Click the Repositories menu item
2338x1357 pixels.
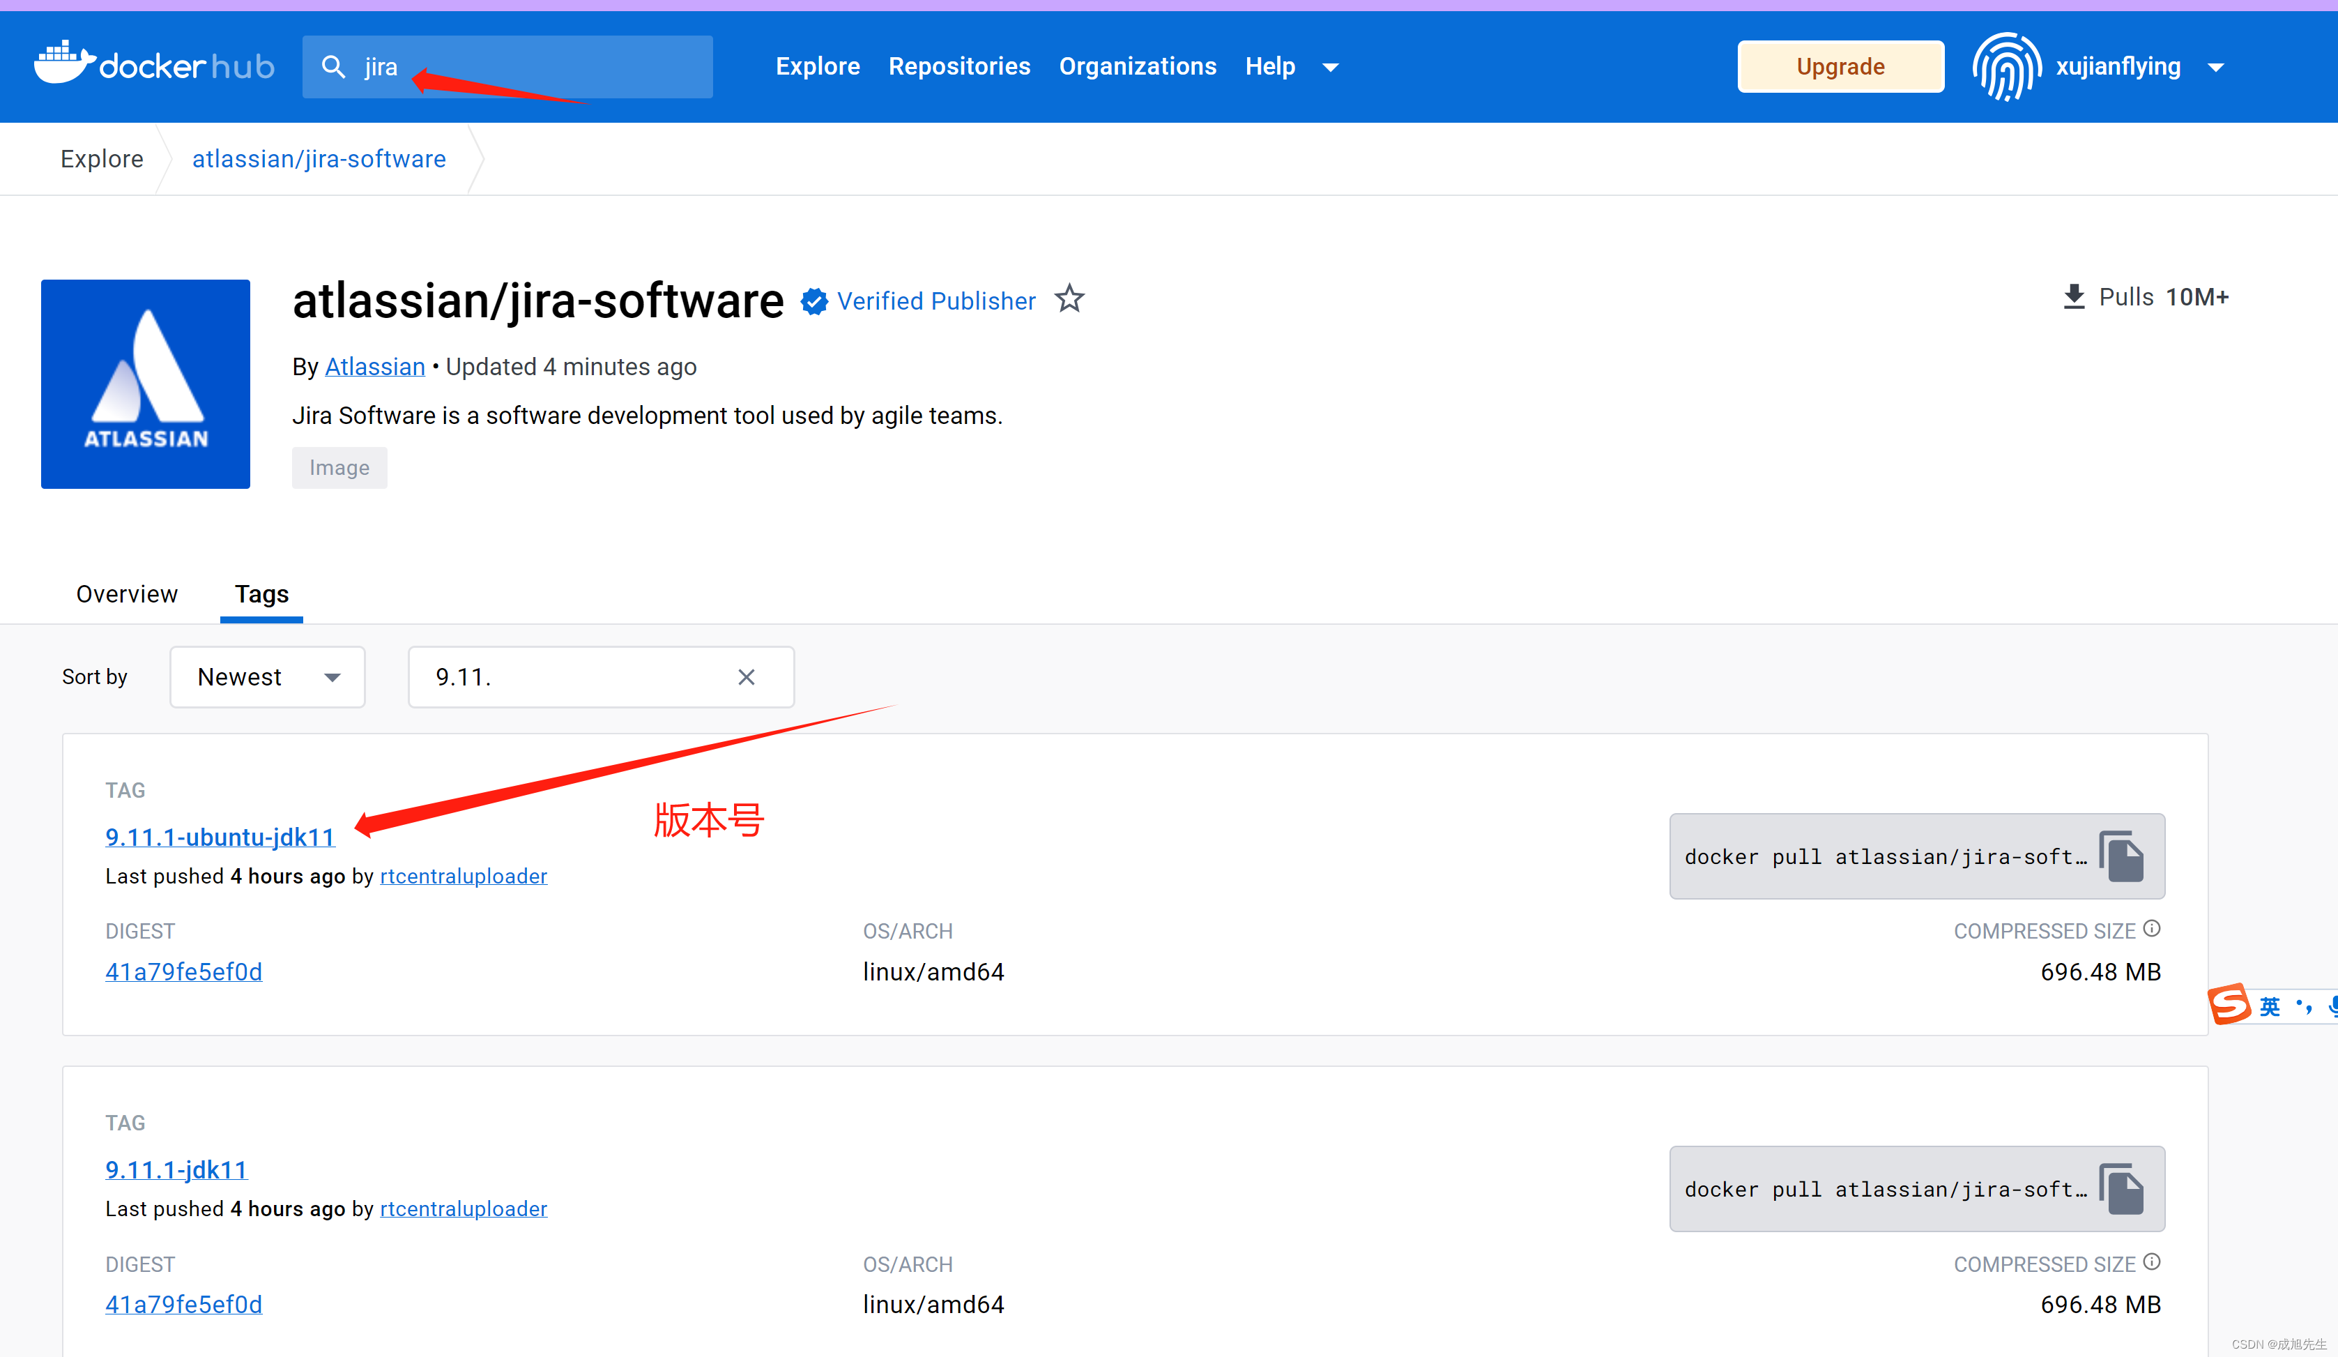click(959, 66)
